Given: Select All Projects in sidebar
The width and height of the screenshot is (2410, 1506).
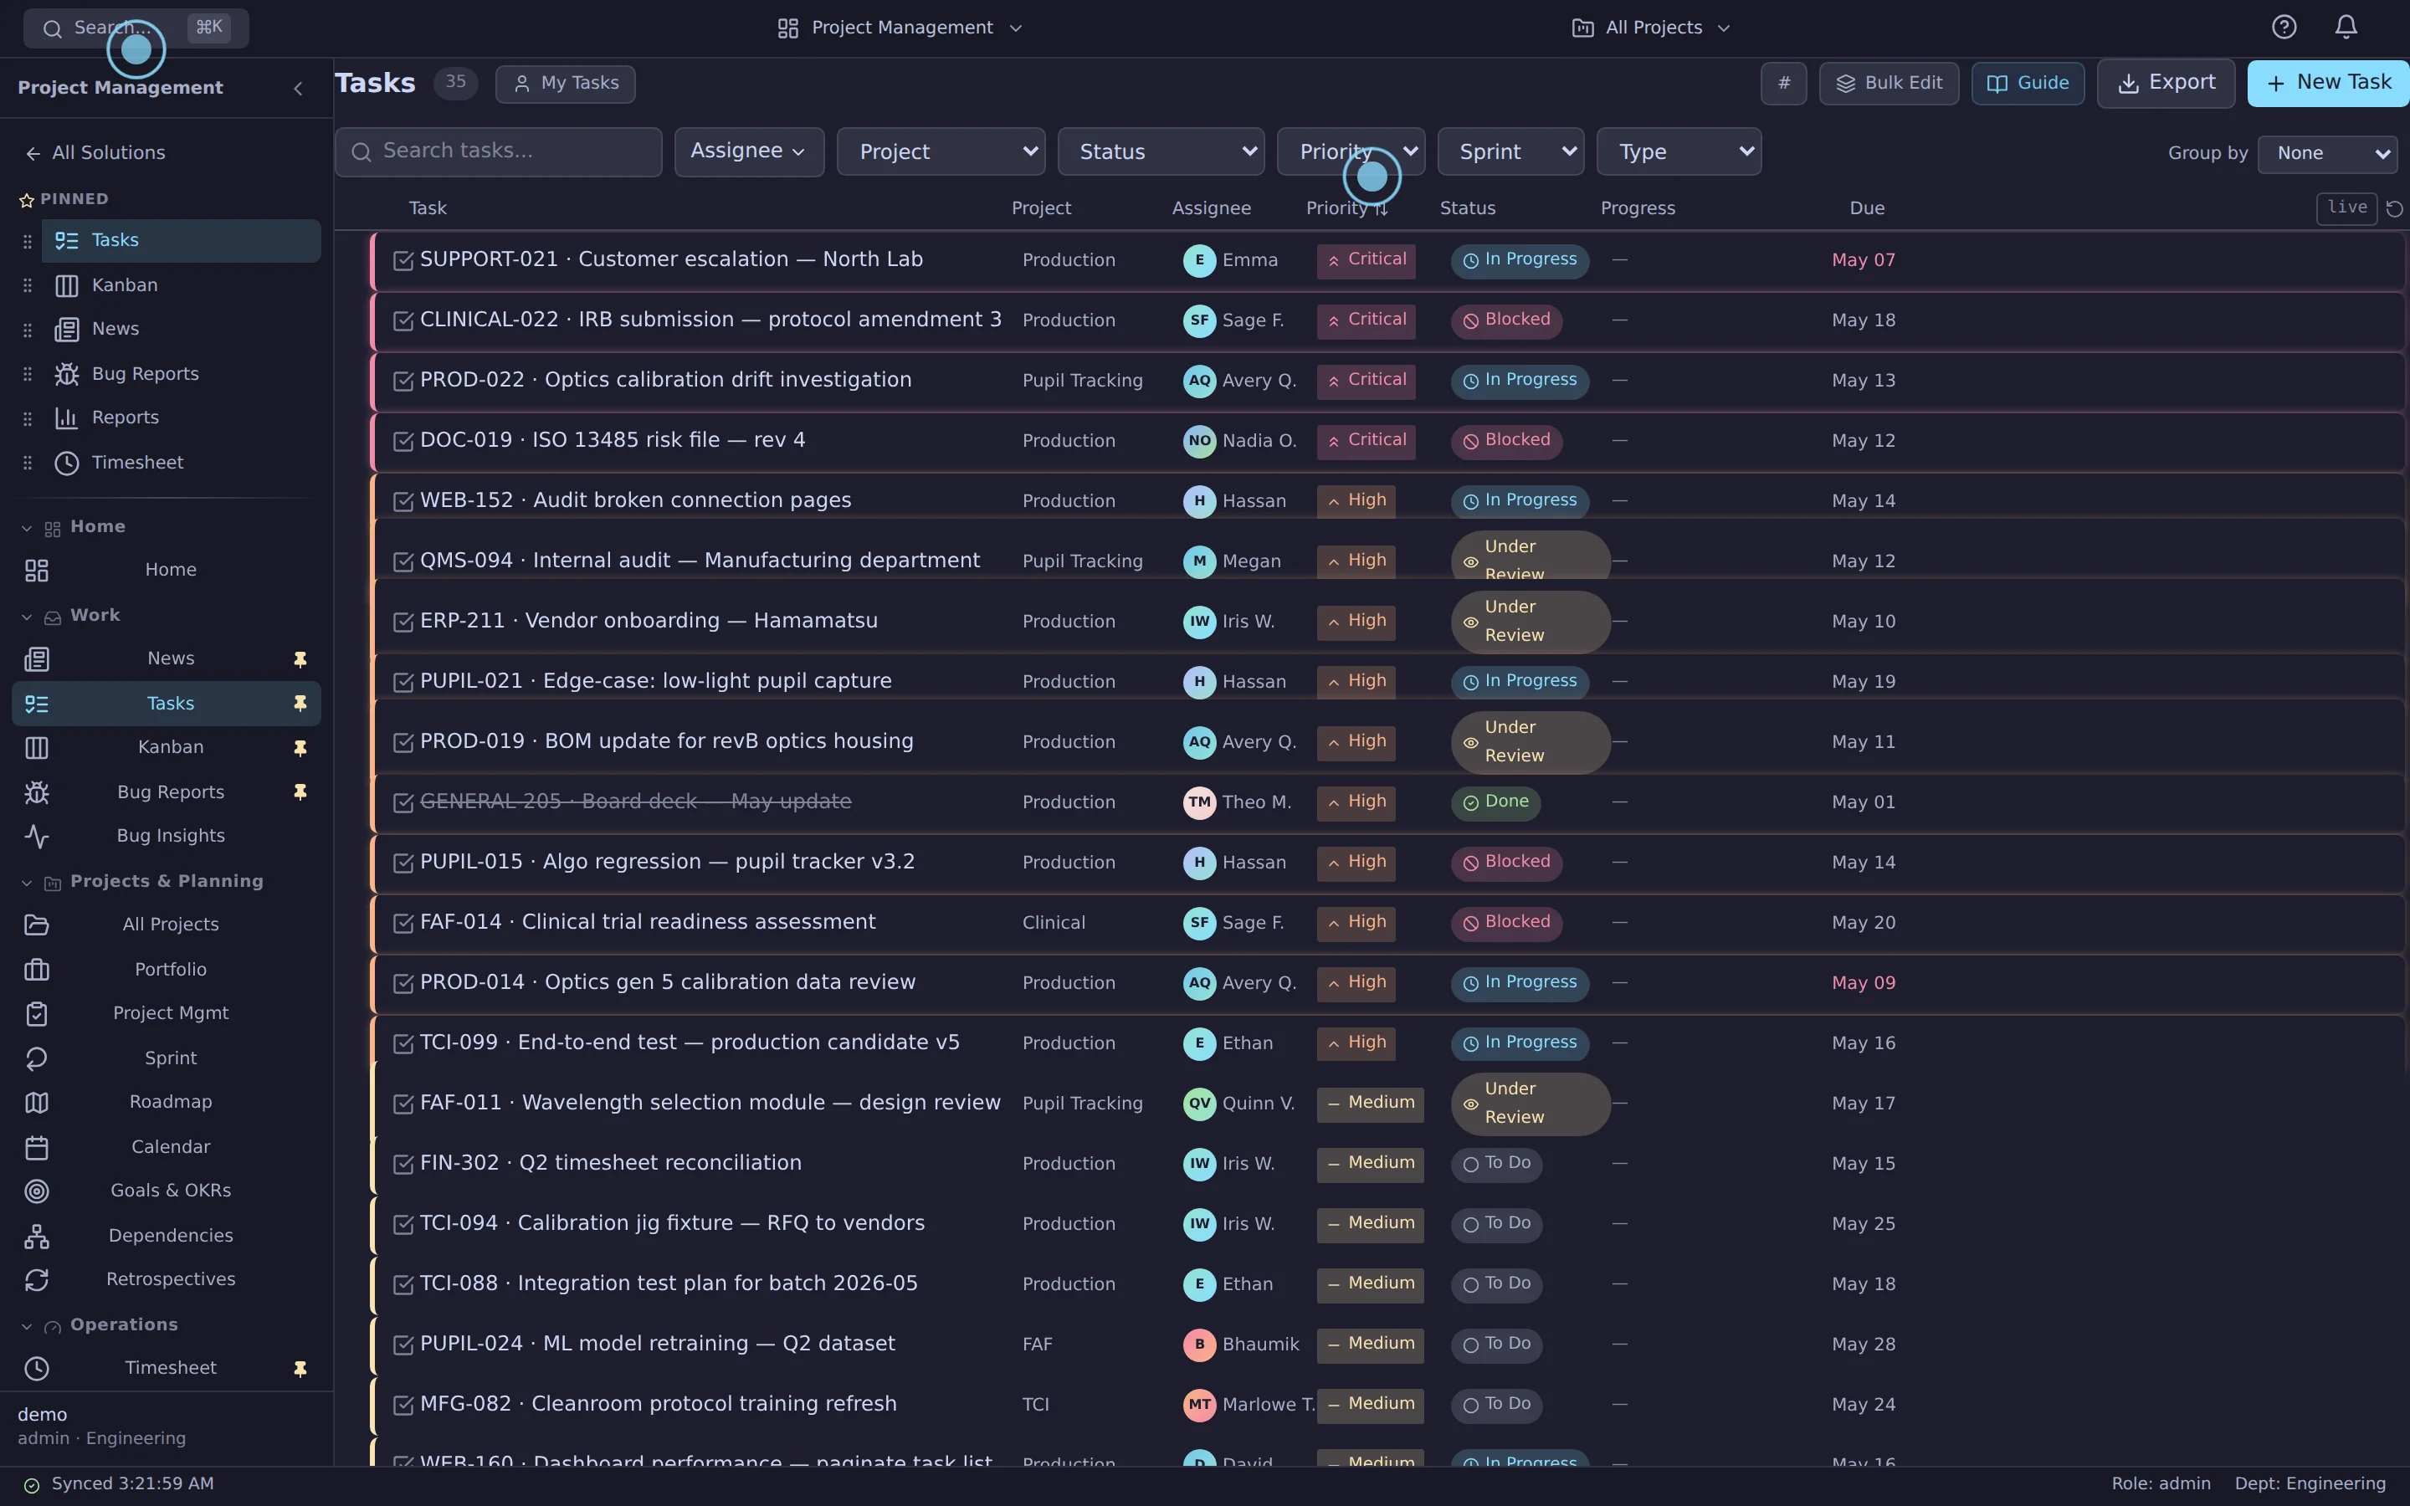Looking at the screenshot, I should coord(167,925).
